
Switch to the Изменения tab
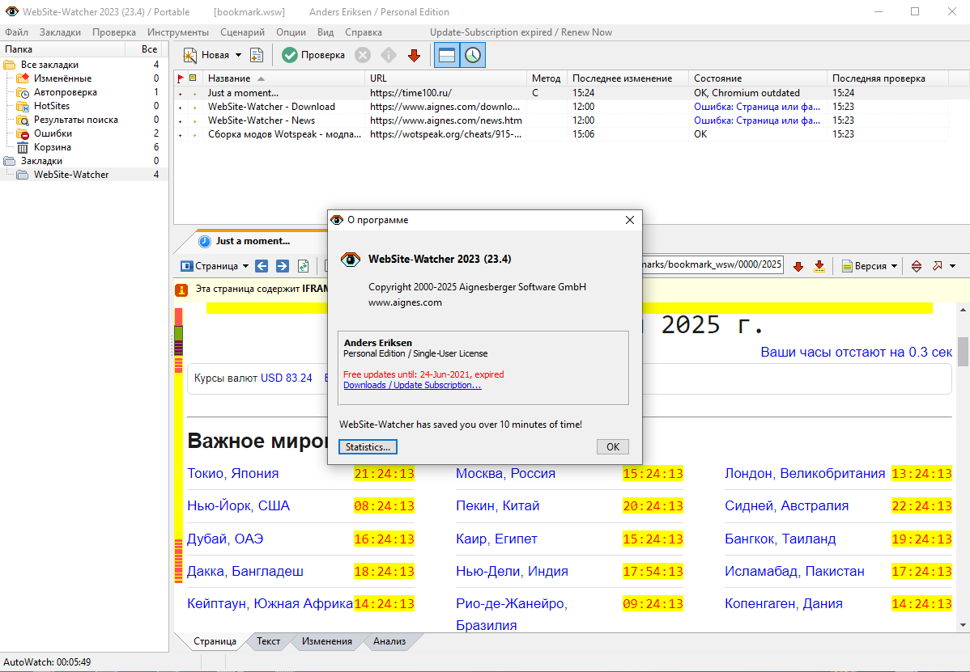tap(327, 641)
